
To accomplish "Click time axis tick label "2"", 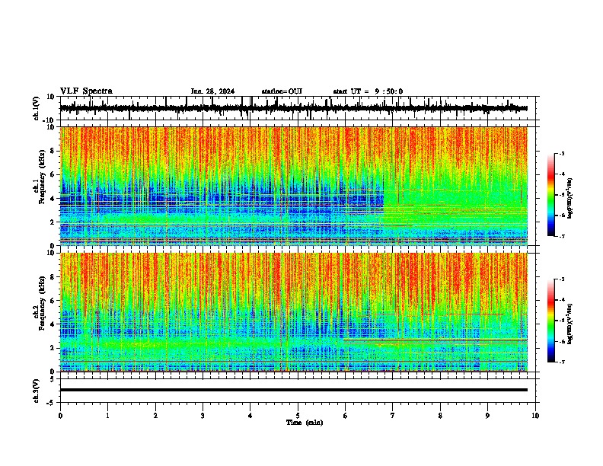I will coord(155,416).
